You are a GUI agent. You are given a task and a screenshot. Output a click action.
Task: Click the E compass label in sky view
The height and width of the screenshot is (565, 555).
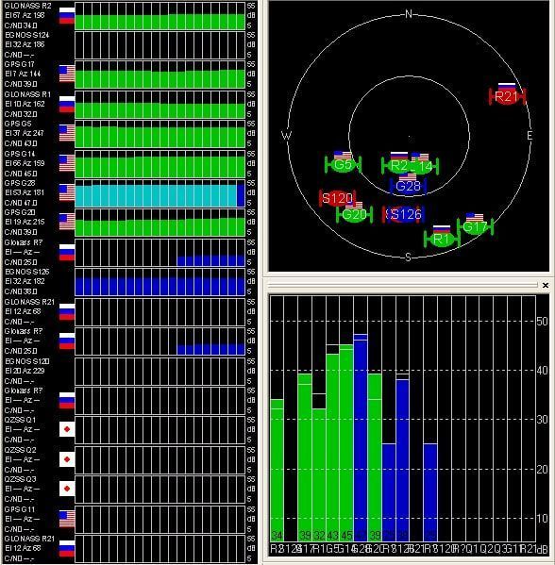click(x=530, y=136)
